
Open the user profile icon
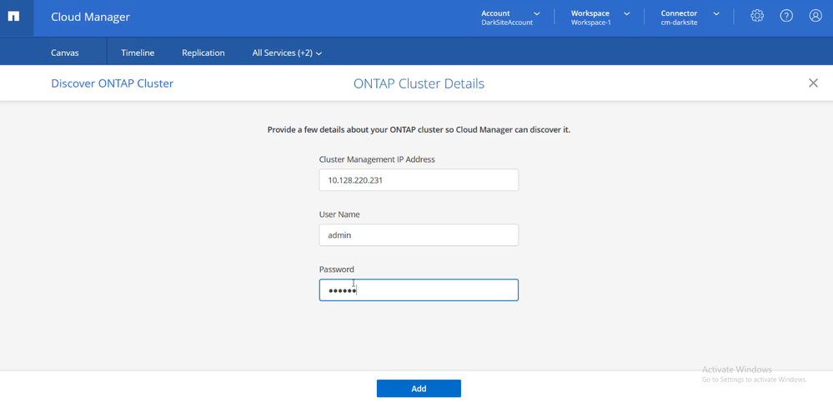click(x=815, y=16)
